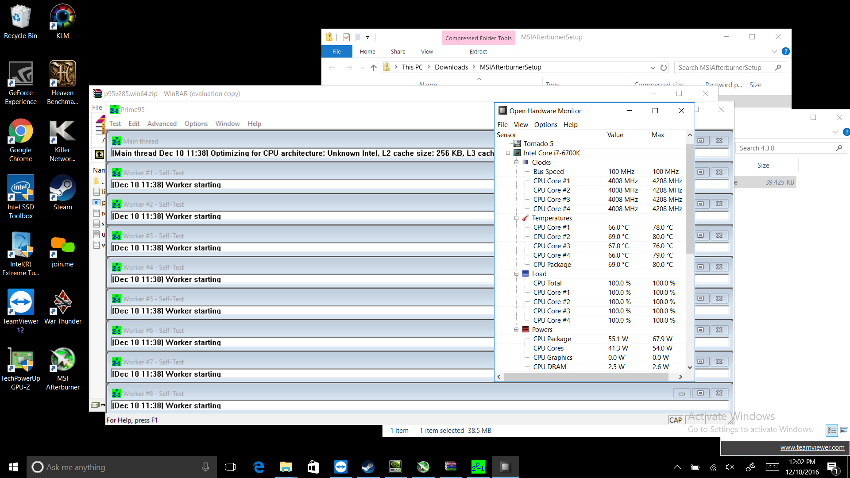This screenshot has width=850, height=478.
Task: Collapse the Powers tree group
Action: point(516,330)
